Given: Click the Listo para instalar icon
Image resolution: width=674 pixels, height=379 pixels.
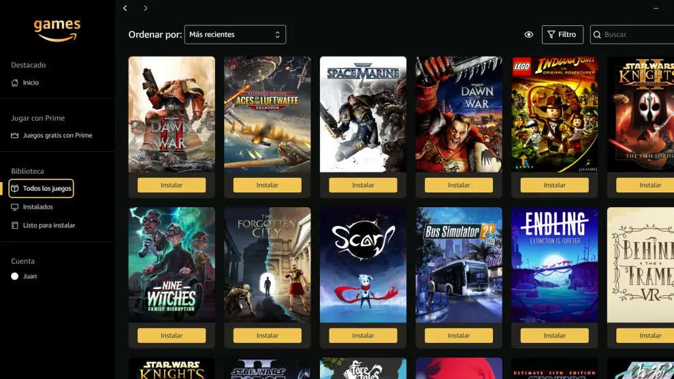Looking at the screenshot, I should click(x=15, y=225).
